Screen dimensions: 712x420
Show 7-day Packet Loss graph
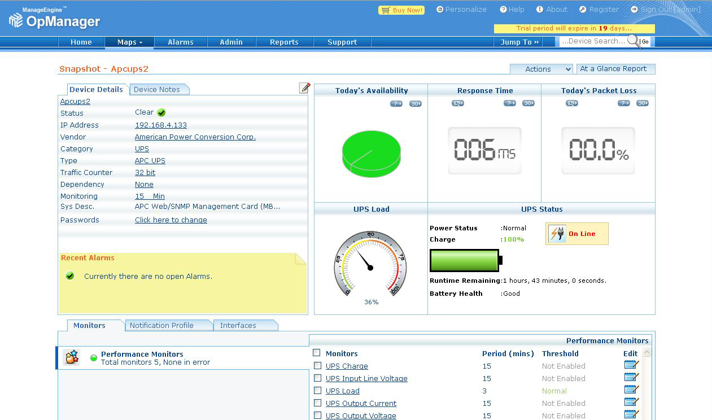624,103
